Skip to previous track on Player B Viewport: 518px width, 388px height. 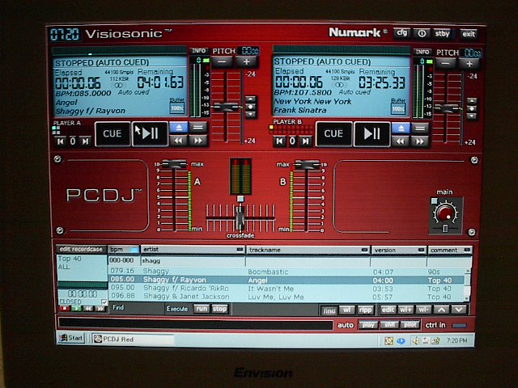pyautogui.click(x=279, y=141)
